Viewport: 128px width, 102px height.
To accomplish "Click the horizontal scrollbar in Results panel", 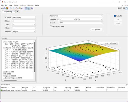I will [x=10, y=80].
